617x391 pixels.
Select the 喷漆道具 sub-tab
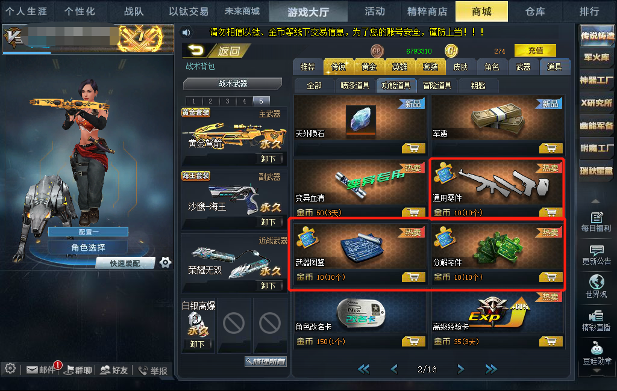pyautogui.click(x=355, y=85)
